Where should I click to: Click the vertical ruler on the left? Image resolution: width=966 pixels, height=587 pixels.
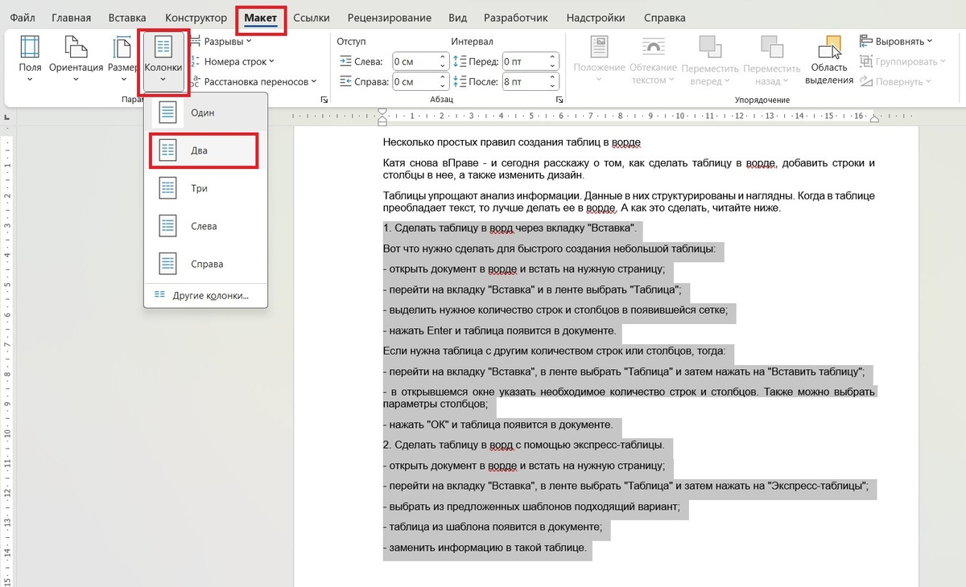click(x=6, y=362)
